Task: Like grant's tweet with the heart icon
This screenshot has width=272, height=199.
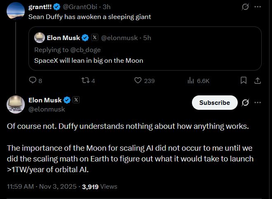Action: [138, 81]
